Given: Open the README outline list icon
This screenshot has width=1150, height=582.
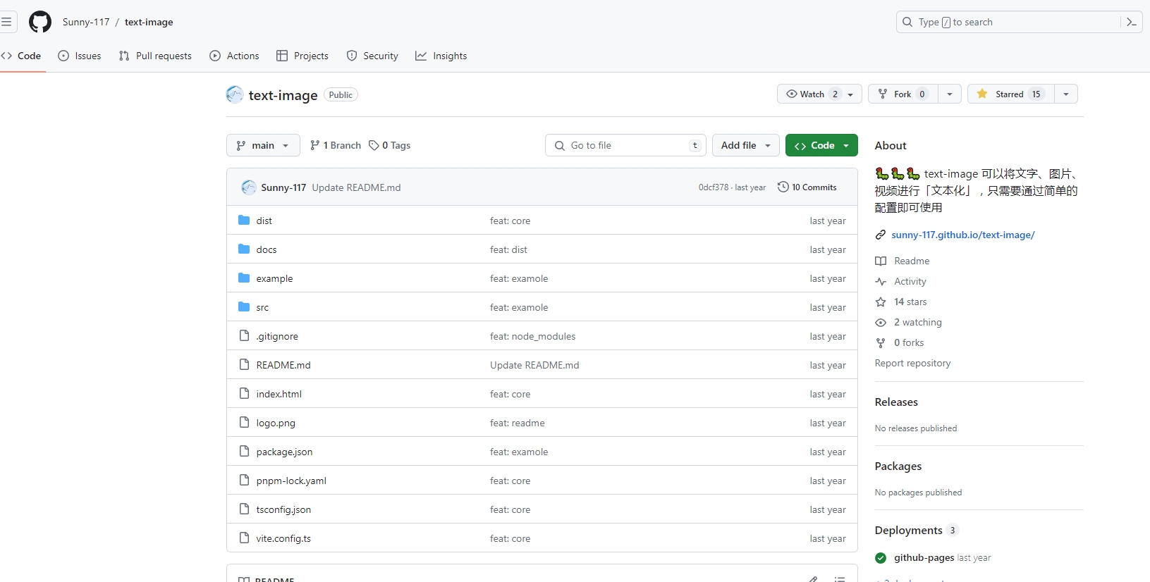Looking at the screenshot, I should pyautogui.click(x=840, y=579).
